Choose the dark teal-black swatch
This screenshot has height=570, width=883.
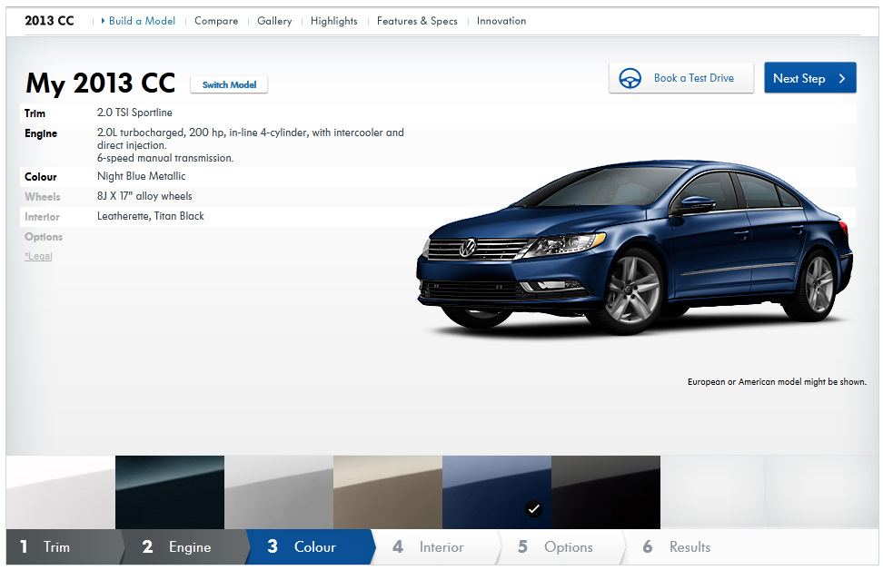pos(170,492)
